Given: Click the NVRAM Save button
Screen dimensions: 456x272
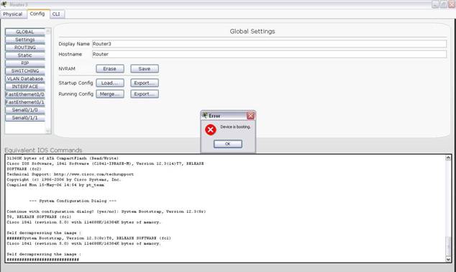Looking at the screenshot, I should tap(145, 68).
